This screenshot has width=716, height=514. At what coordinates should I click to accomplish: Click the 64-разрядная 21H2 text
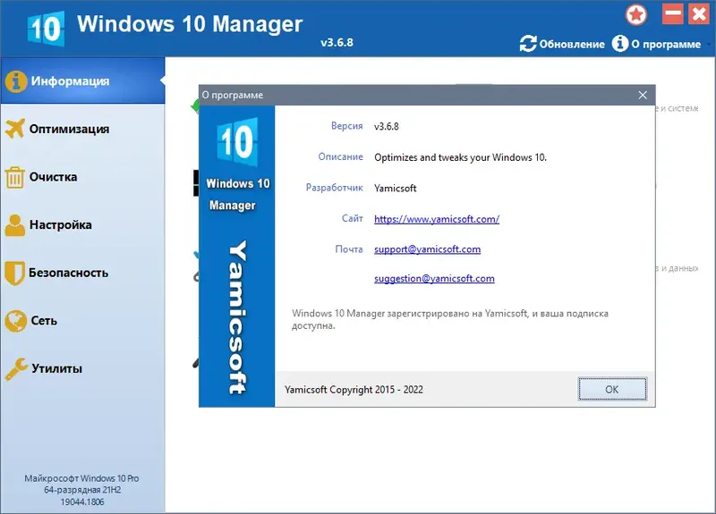pos(82,490)
